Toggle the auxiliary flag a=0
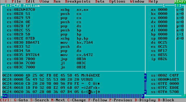 [180, 30]
